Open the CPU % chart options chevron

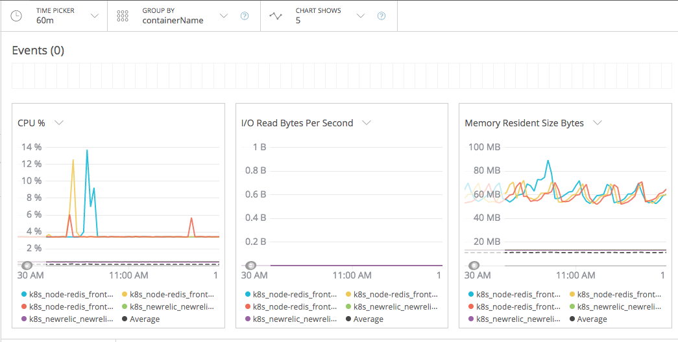click(x=58, y=122)
